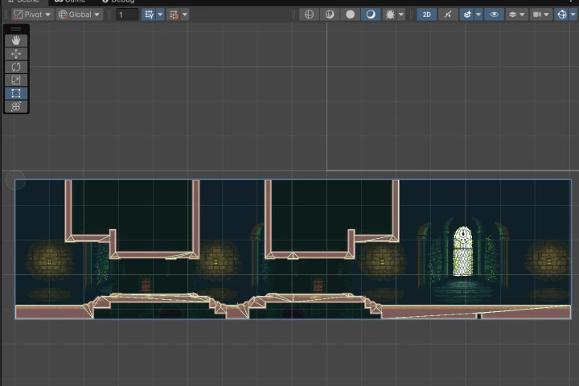Select the Rotate tool

coord(16,67)
